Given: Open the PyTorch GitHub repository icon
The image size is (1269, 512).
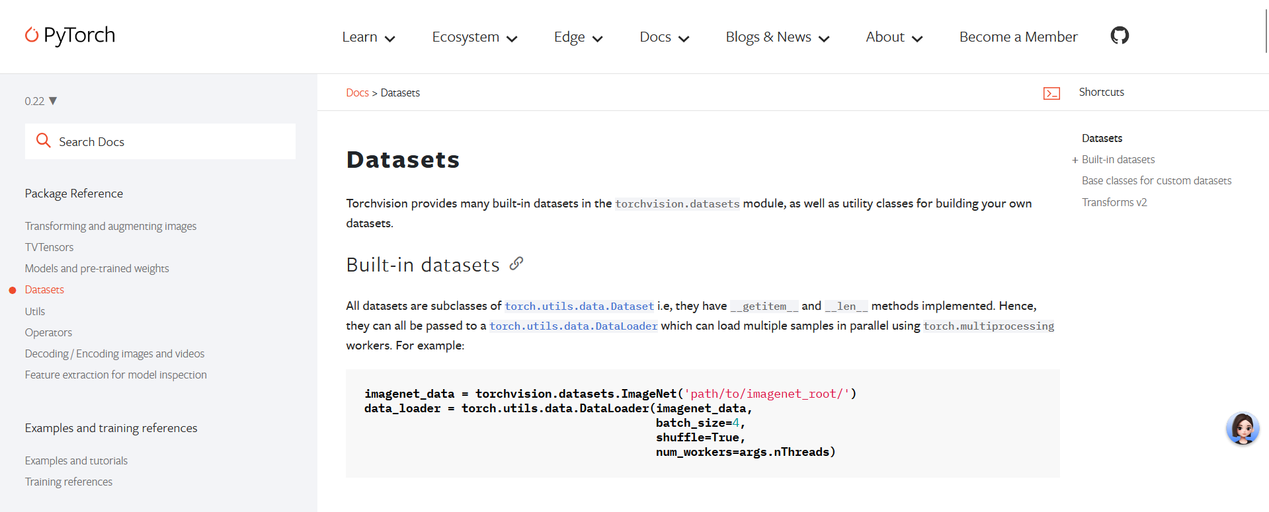Looking at the screenshot, I should pyautogui.click(x=1120, y=36).
